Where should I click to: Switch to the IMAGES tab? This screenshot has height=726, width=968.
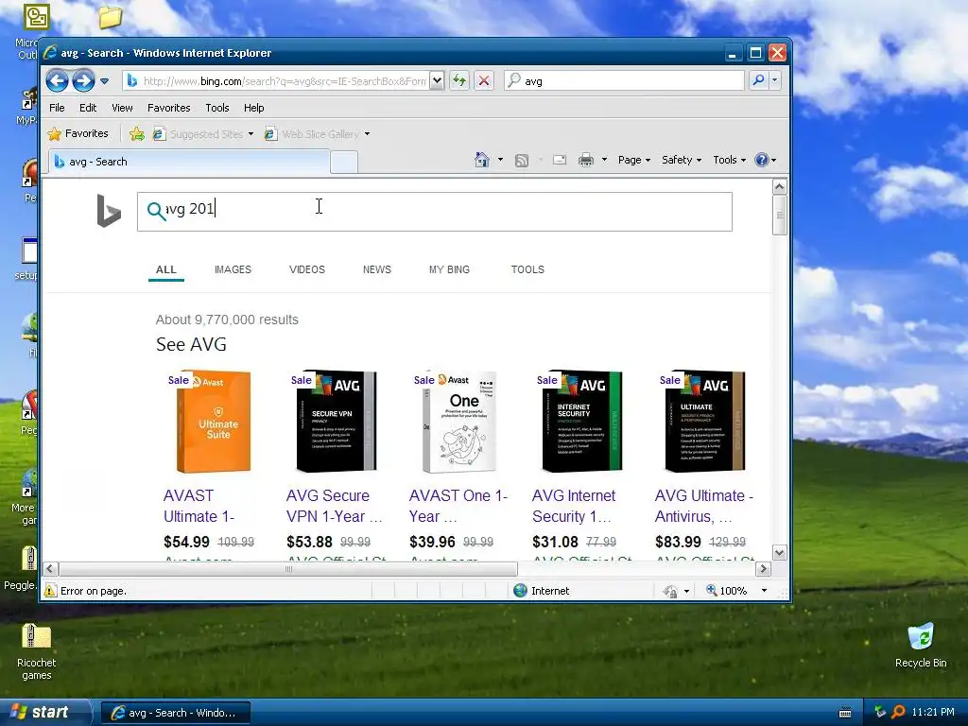(x=233, y=269)
